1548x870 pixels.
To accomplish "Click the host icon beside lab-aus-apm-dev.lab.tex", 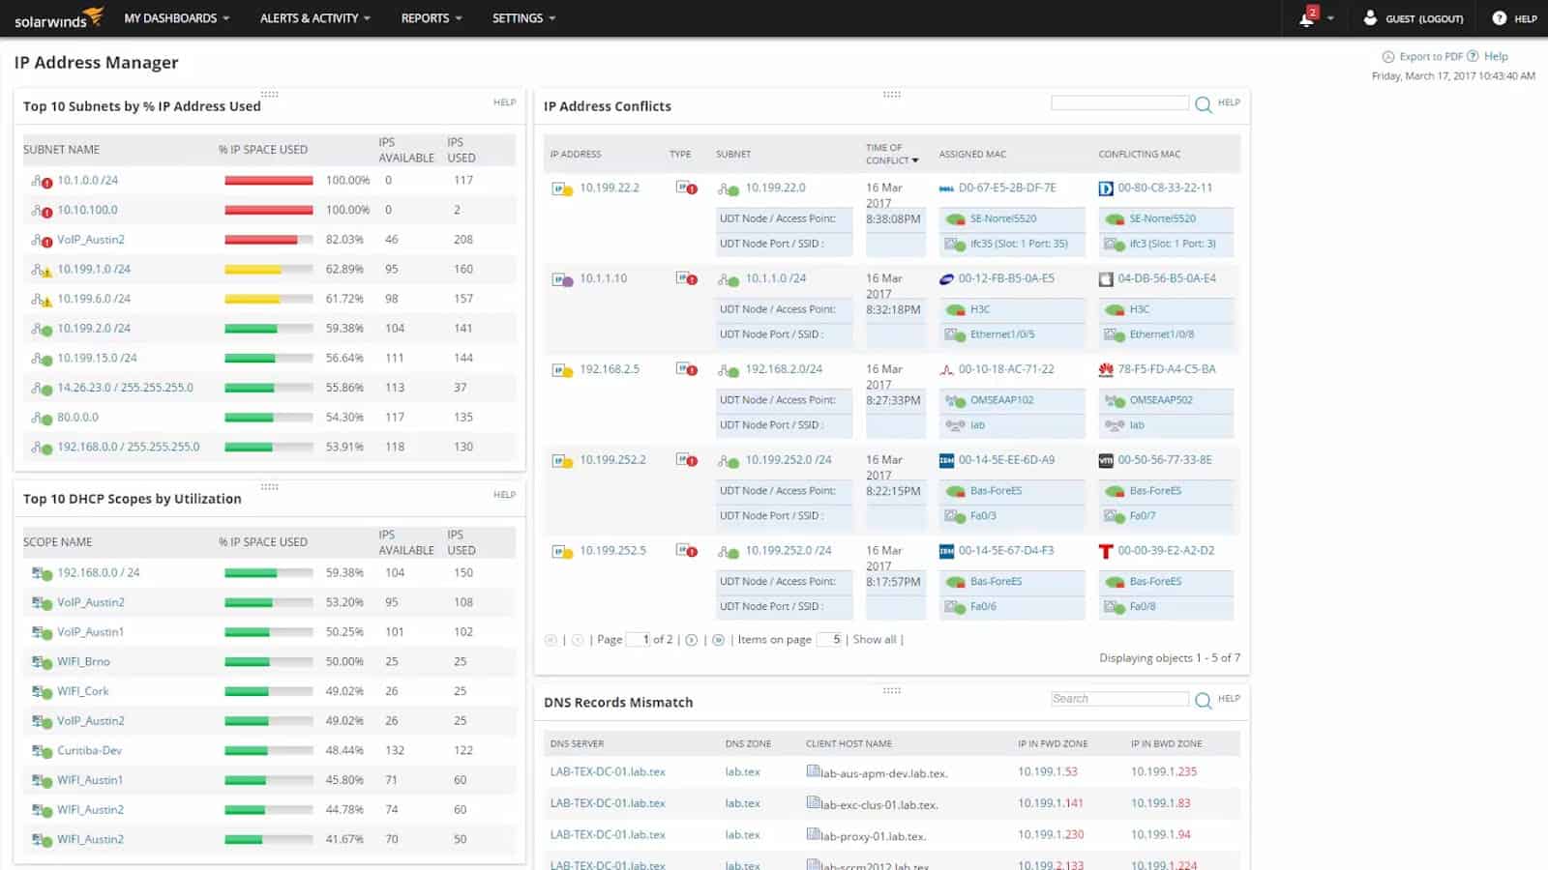I will 813,771.
